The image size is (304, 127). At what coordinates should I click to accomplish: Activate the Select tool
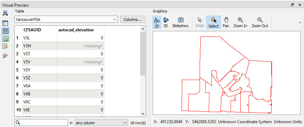pos(214,22)
